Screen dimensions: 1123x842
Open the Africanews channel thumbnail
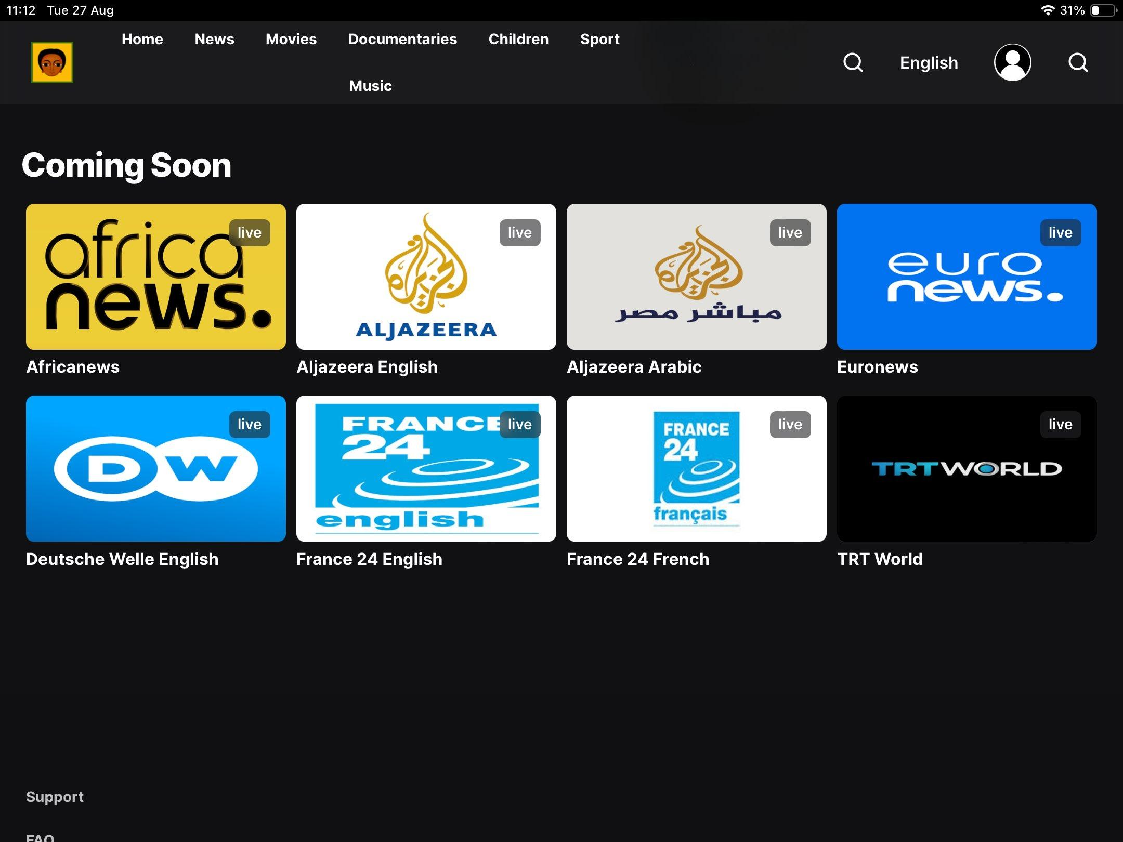[156, 277]
